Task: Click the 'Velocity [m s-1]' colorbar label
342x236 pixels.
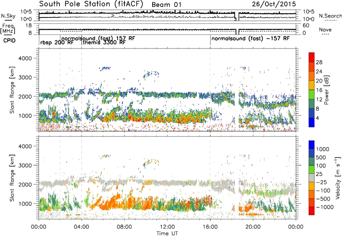Action: tap(337, 178)
